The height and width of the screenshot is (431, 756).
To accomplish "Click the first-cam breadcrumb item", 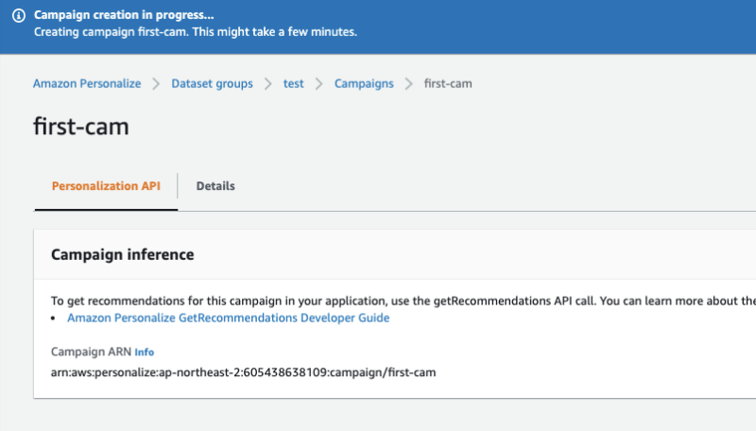I will click(448, 83).
